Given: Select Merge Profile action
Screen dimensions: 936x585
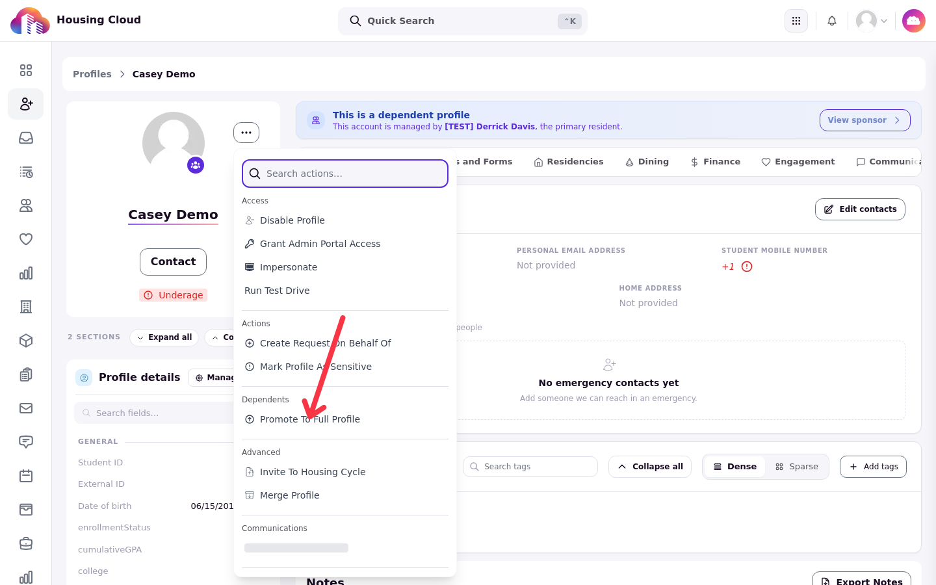Looking at the screenshot, I should [345, 495].
